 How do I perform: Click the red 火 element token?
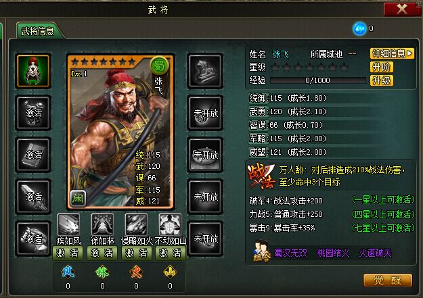(x=136, y=272)
